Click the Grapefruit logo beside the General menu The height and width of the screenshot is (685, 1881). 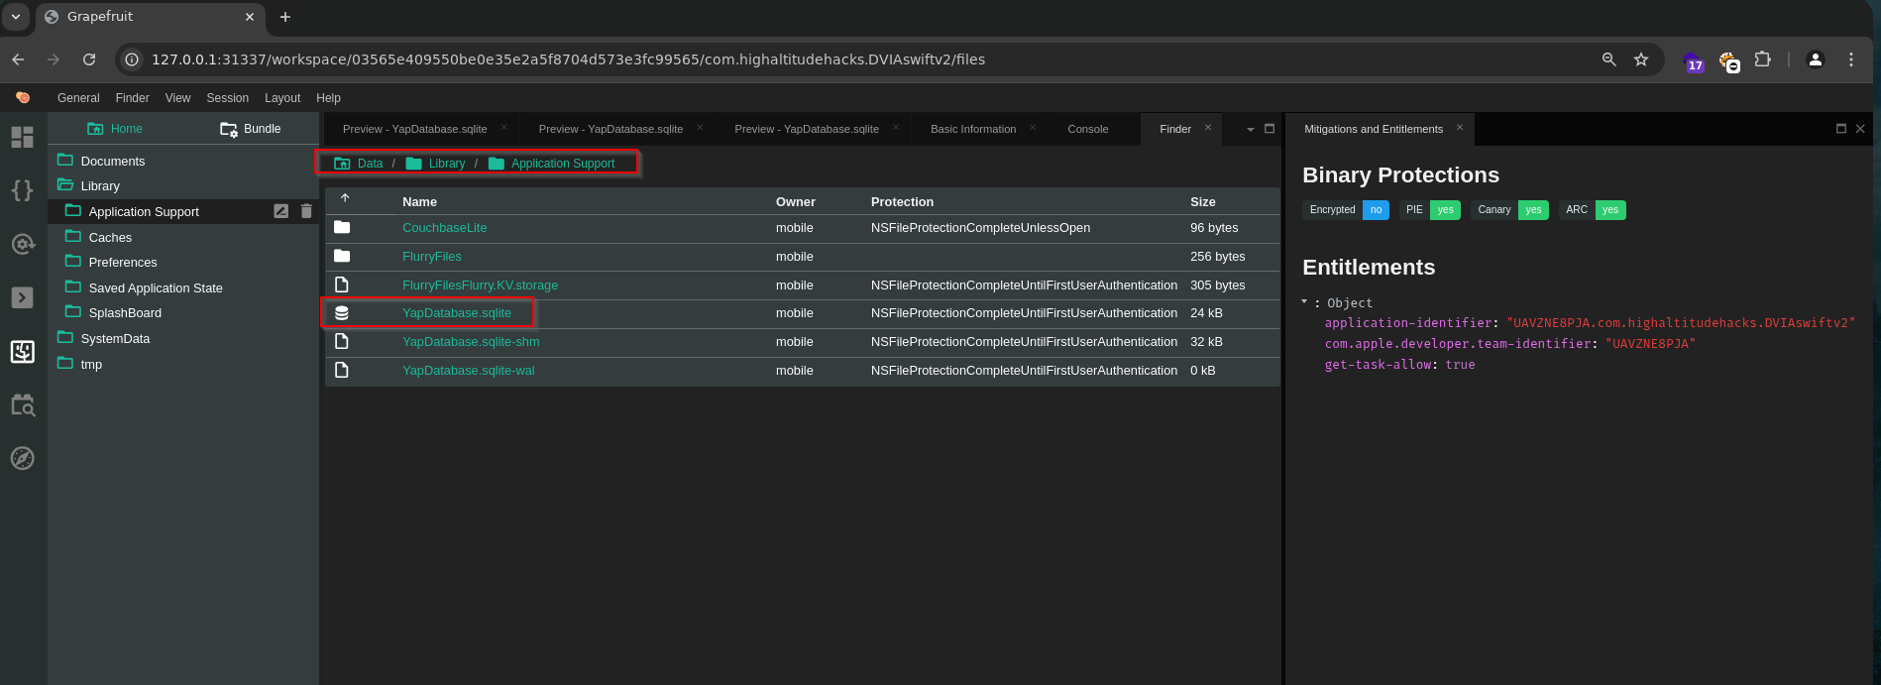[23, 97]
